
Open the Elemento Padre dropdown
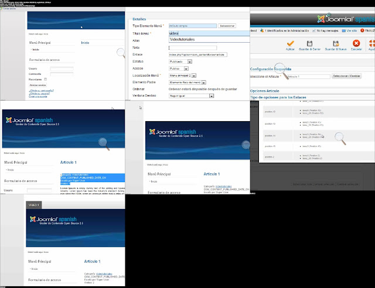187,83
